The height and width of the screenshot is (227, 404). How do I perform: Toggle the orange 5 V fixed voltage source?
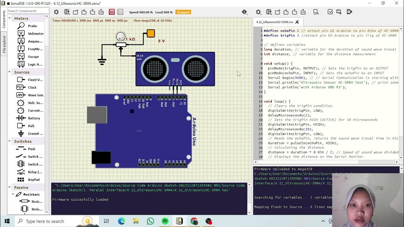pyautogui.click(x=151, y=33)
